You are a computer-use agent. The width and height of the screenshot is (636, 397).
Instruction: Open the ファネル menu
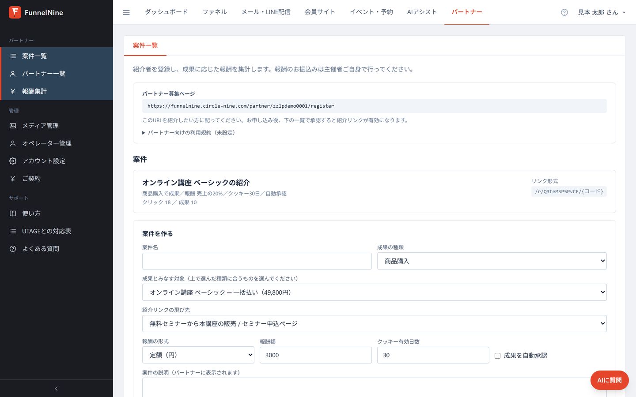(x=215, y=12)
